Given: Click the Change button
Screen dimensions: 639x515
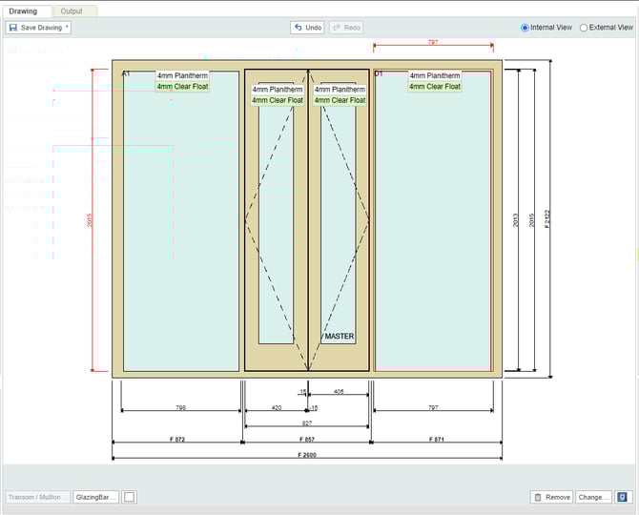Looking at the screenshot, I should [x=592, y=497].
